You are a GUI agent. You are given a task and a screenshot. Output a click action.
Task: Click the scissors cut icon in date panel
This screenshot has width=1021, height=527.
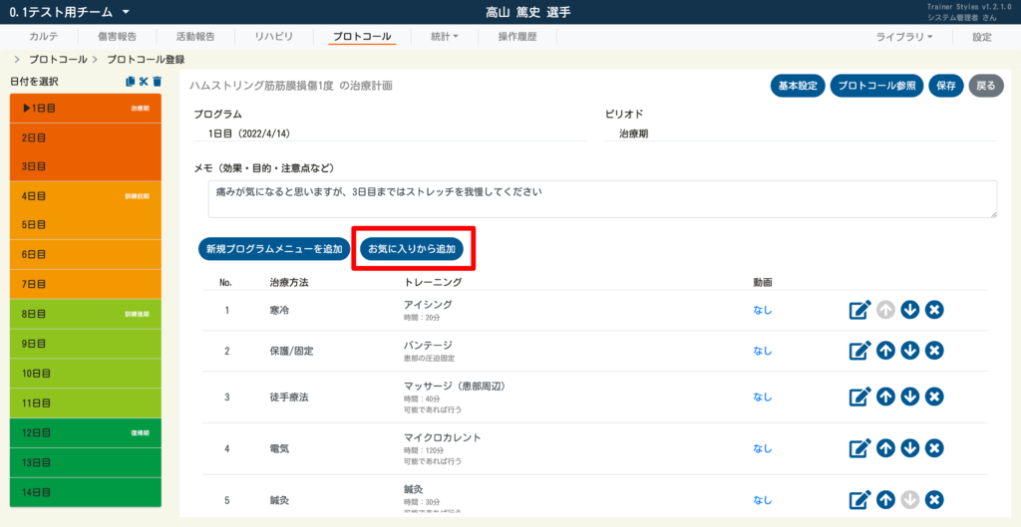[144, 82]
